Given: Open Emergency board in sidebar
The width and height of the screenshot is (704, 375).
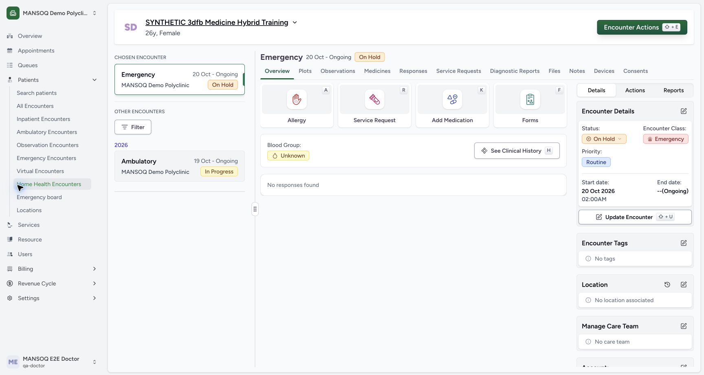Looking at the screenshot, I should pyautogui.click(x=39, y=197).
